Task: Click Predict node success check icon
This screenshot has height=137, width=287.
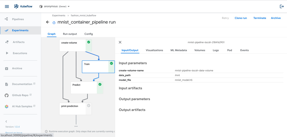Action: click(x=100, y=84)
